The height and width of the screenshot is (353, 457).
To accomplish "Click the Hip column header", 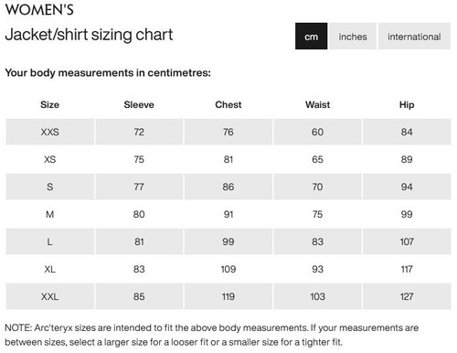I will (407, 104).
